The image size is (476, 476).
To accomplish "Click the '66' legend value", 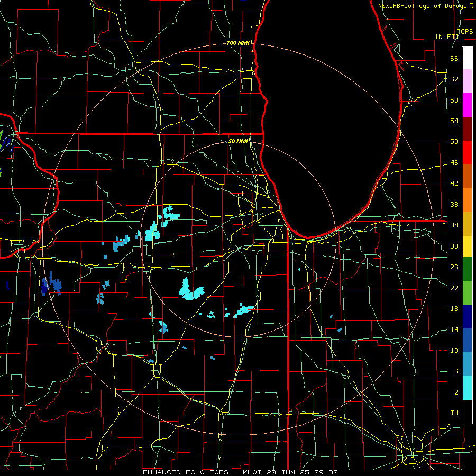I will (x=454, y=58).
